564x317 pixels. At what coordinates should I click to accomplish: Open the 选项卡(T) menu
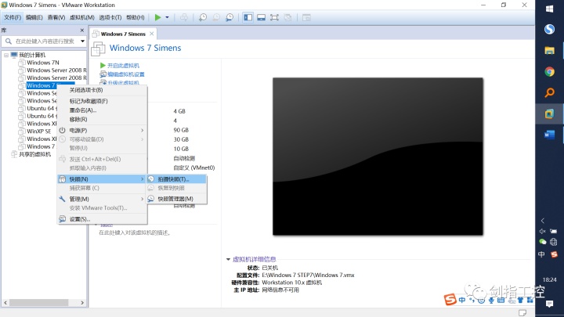[x=110, y=17]
